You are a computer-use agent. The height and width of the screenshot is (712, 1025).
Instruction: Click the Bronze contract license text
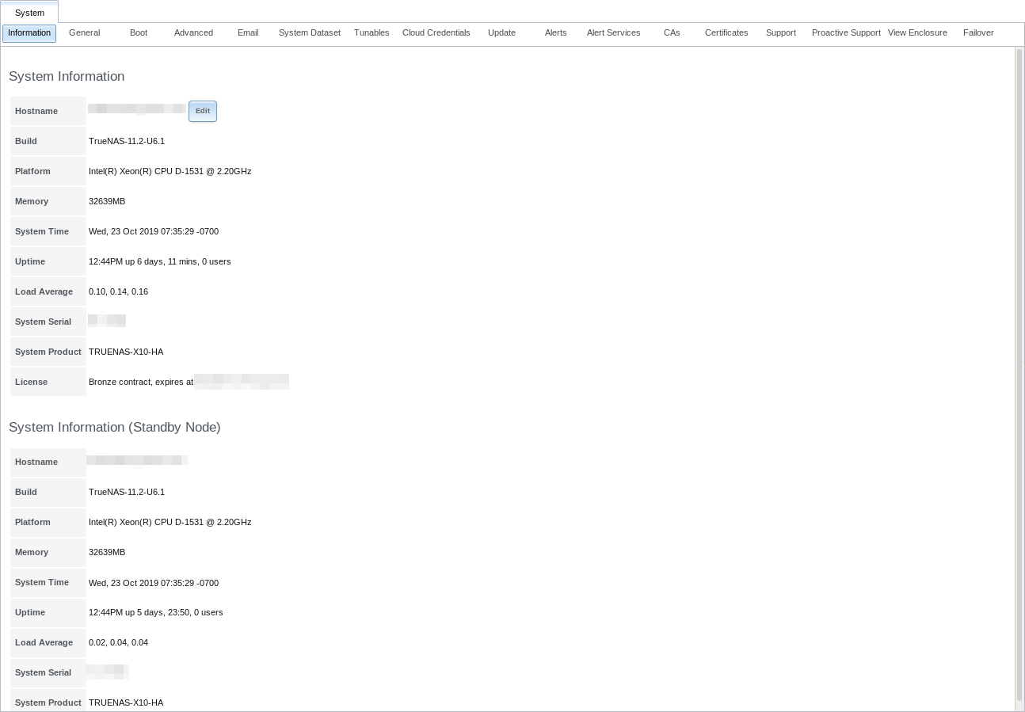tap(141, 382)
